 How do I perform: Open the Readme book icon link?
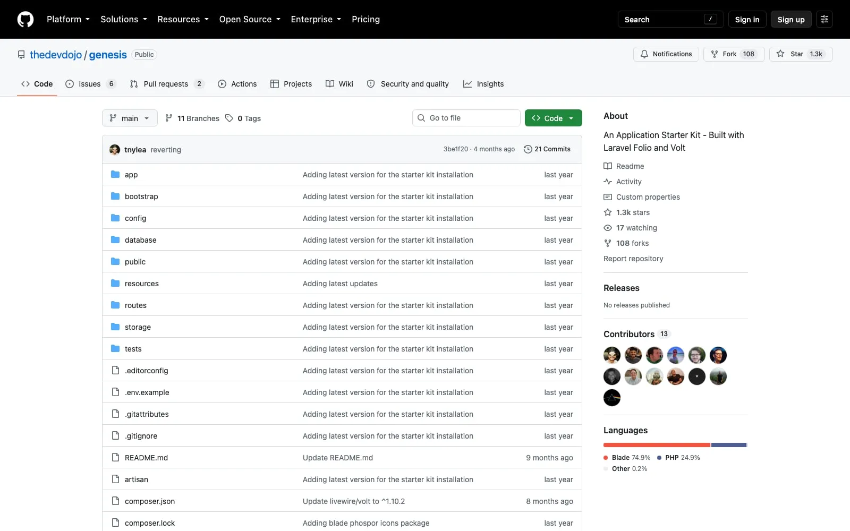tap(608, 166)
